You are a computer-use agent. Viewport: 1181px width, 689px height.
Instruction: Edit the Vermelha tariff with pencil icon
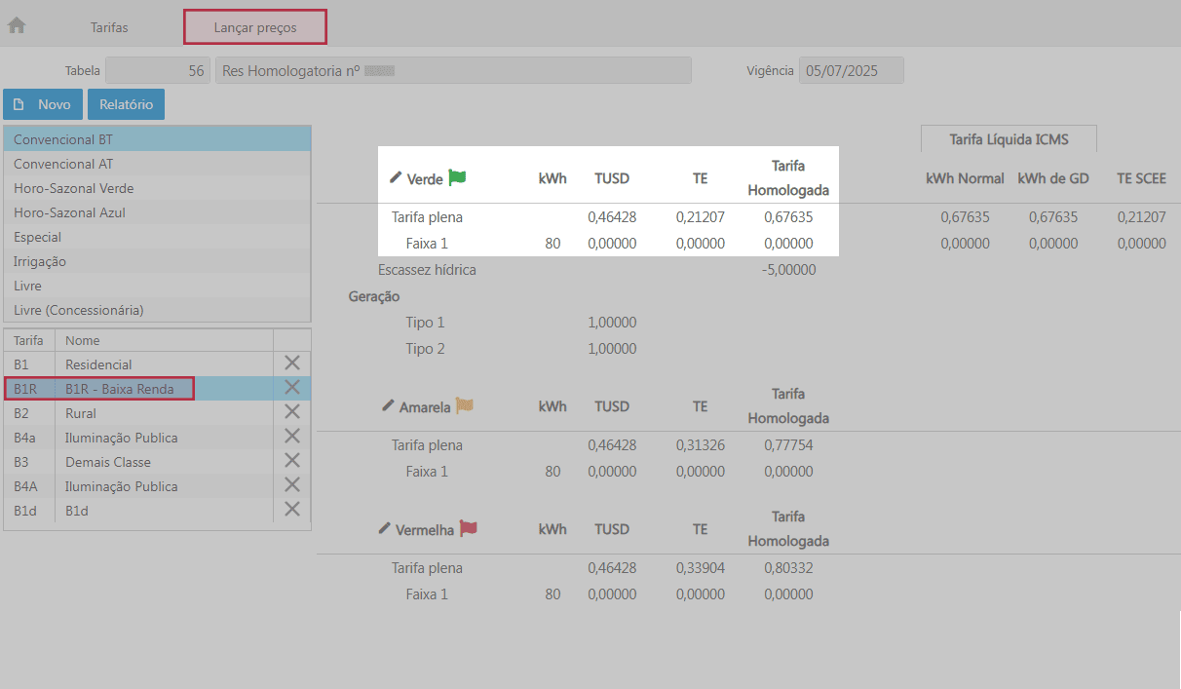point(384,528)
